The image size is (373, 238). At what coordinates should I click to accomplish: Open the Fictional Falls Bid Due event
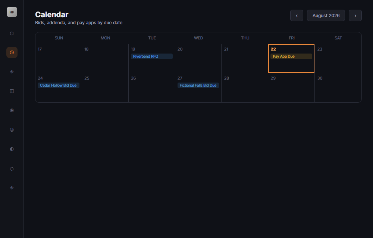pyautogui.click(x=198, y=85)
